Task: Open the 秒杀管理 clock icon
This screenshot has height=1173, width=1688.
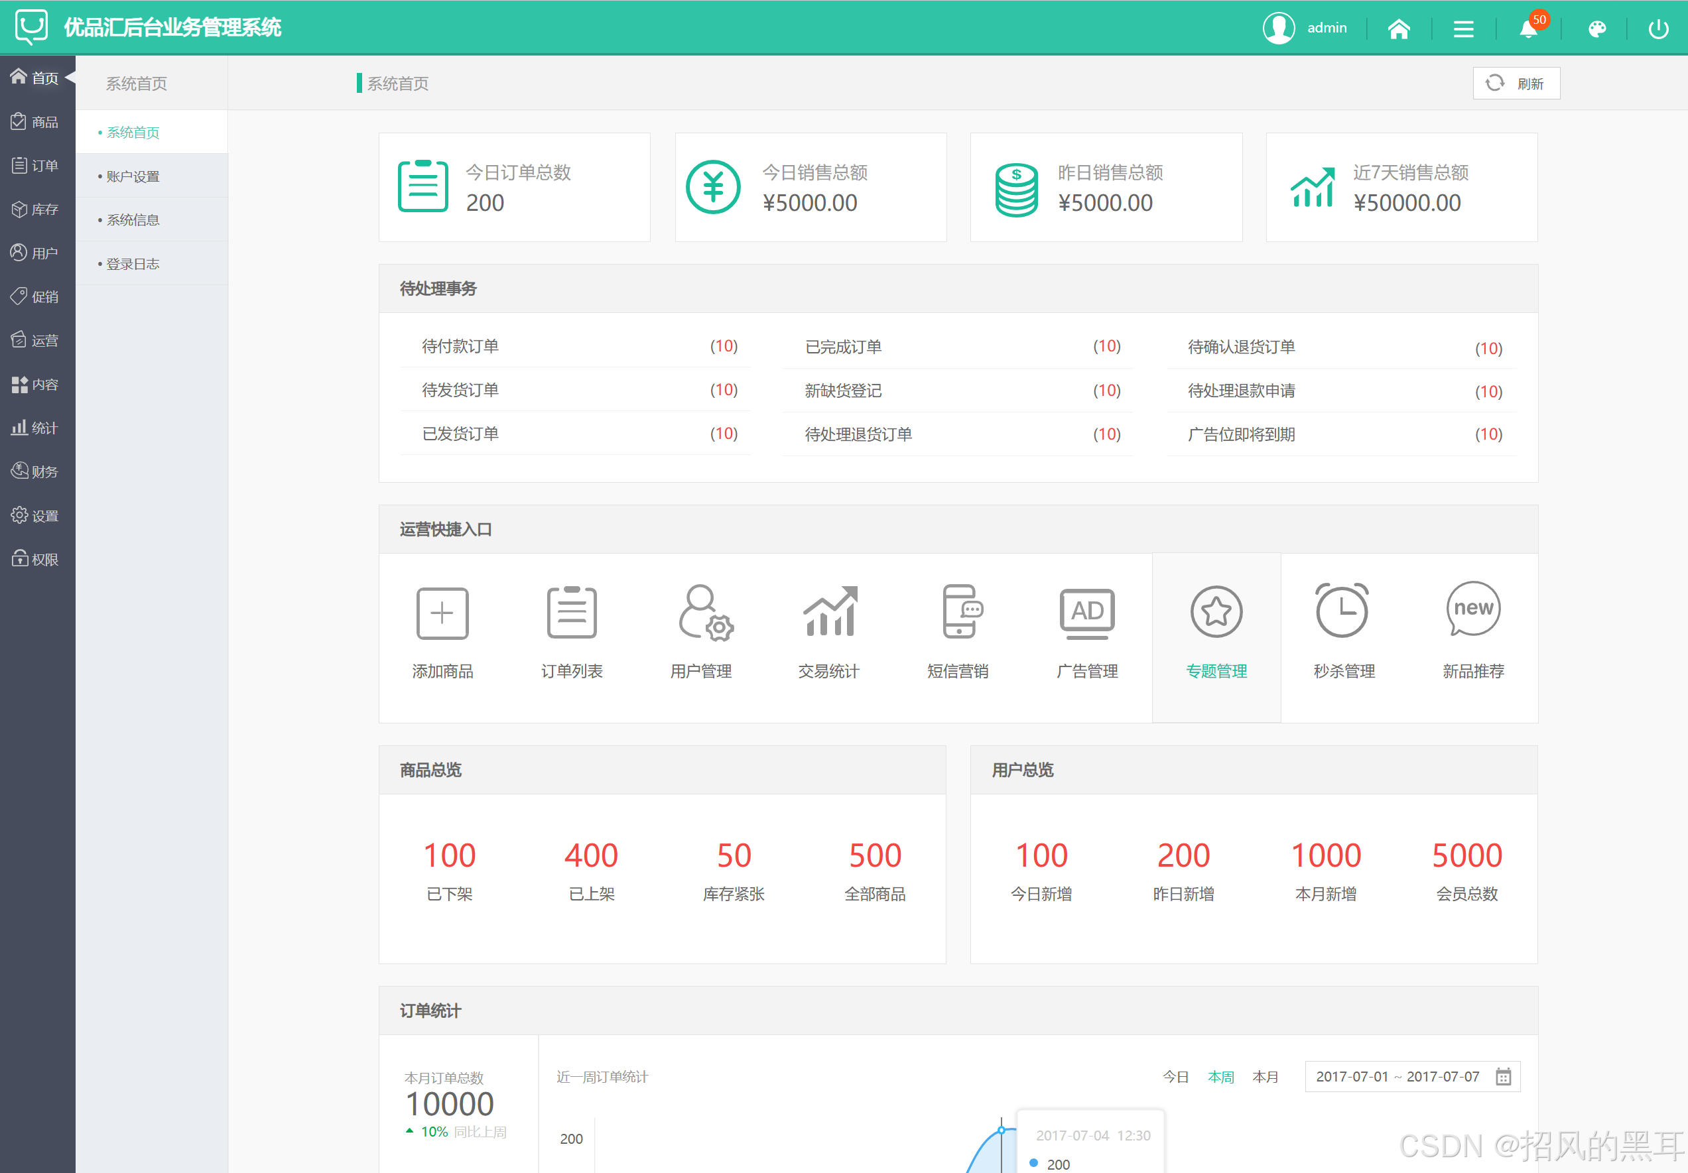Action: pos(1342,611)
